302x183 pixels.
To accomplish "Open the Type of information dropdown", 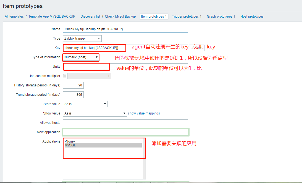I will [81, 57].
